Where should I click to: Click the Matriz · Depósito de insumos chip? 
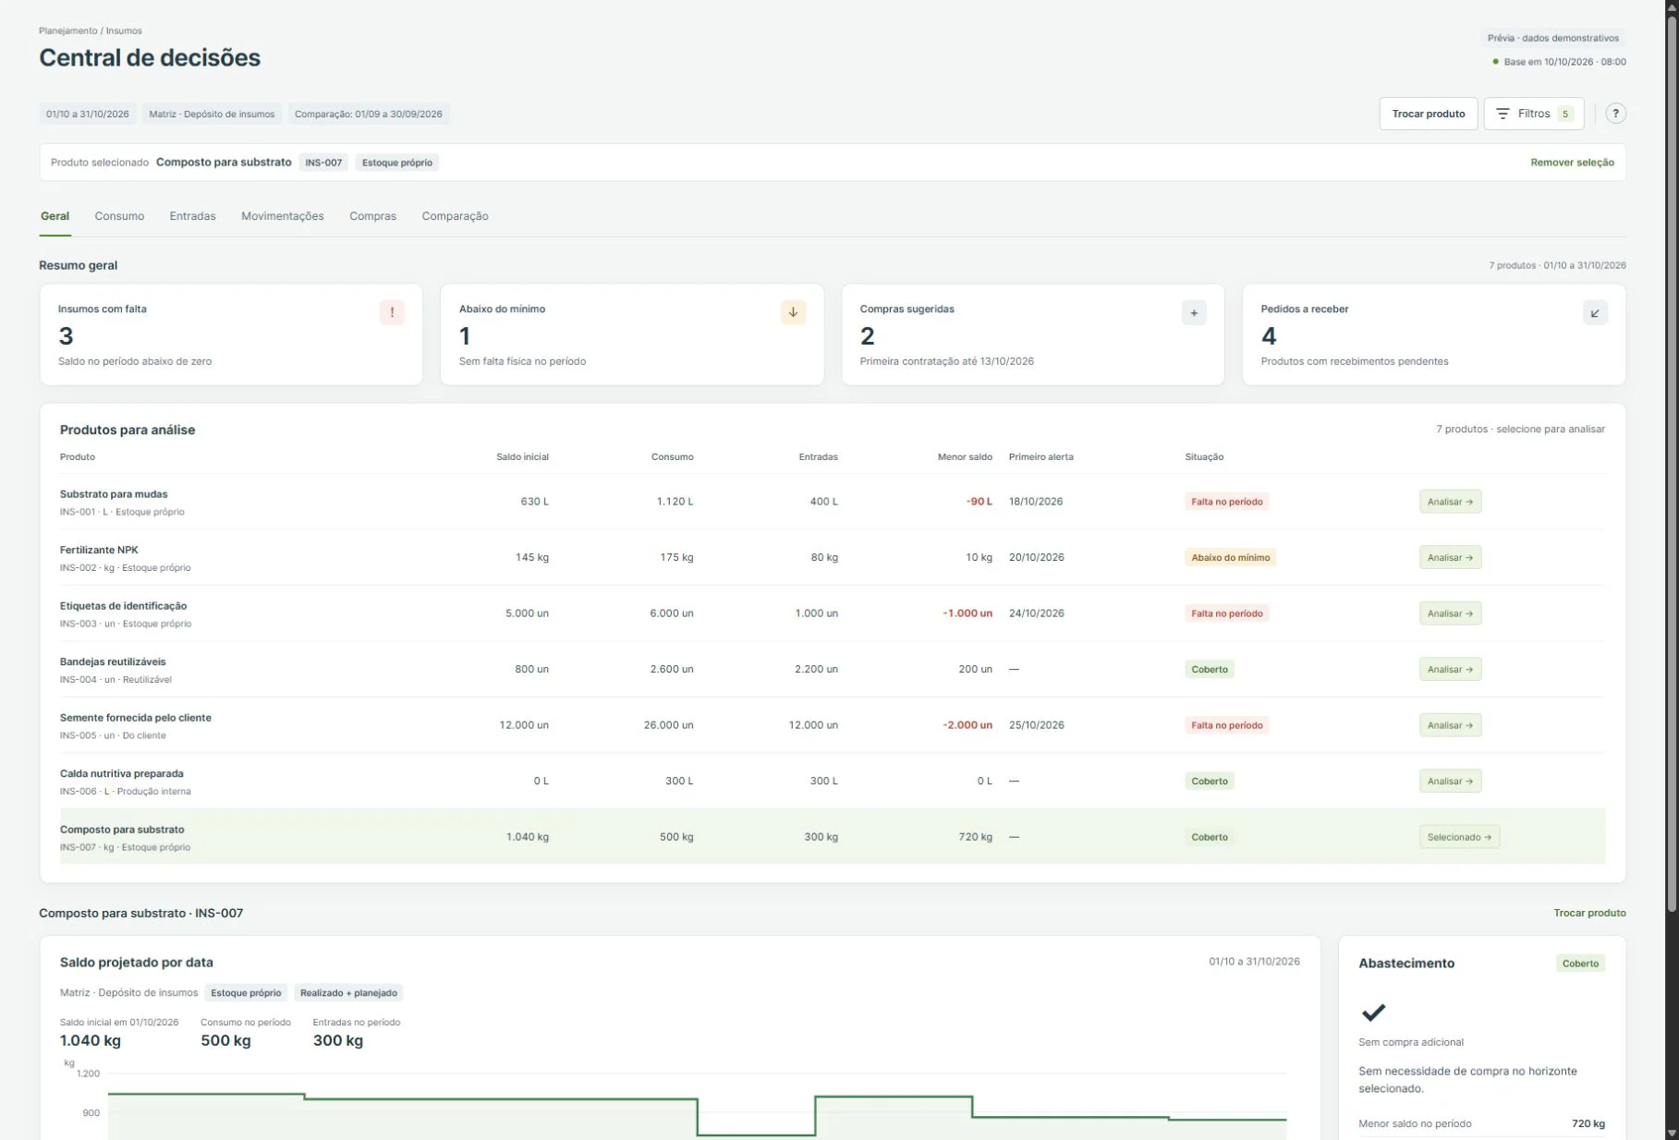[x=212, y=115]
